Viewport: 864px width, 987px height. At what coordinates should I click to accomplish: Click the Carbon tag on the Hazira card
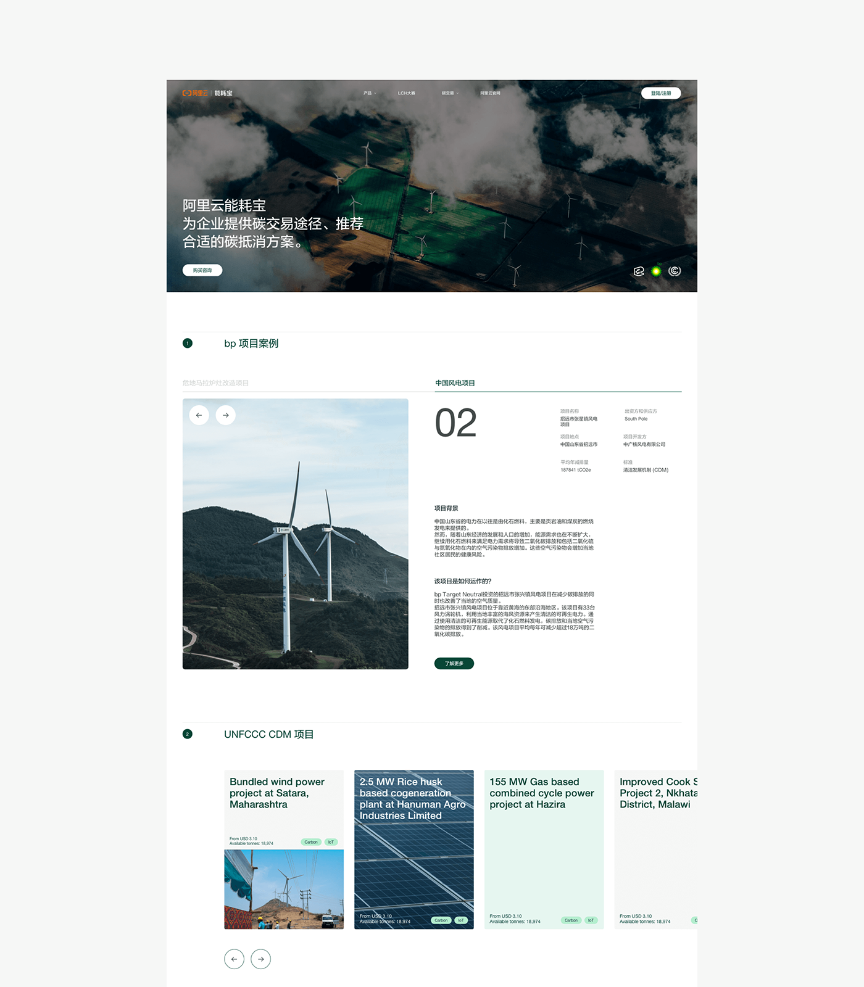point(571,920)
